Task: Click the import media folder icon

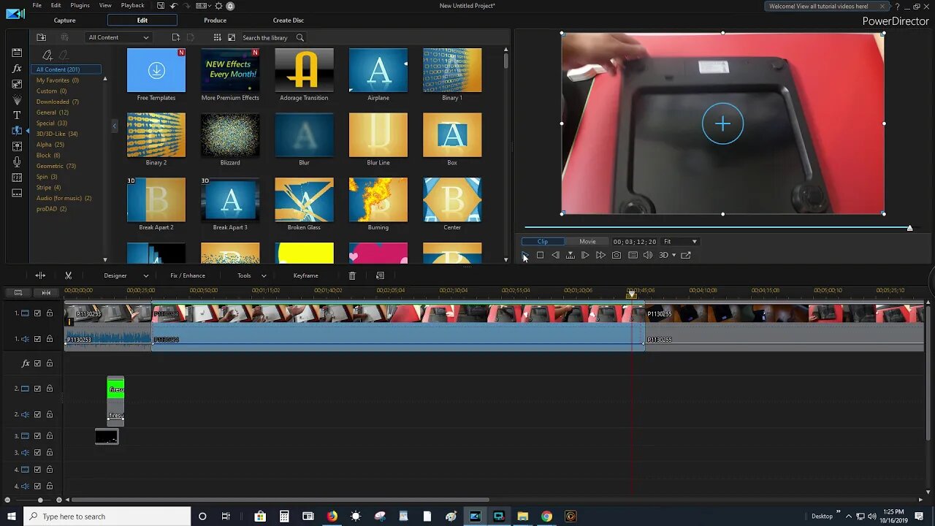Action: (42, 37)
